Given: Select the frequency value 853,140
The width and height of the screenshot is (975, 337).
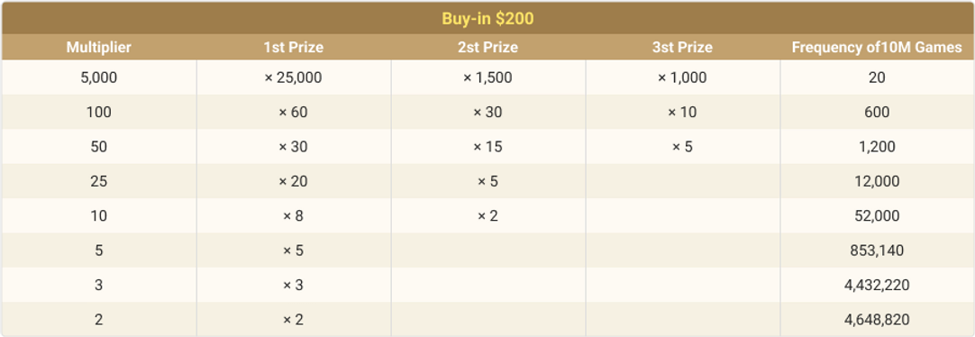Looking at the screenshot, I should pos(877,250).
